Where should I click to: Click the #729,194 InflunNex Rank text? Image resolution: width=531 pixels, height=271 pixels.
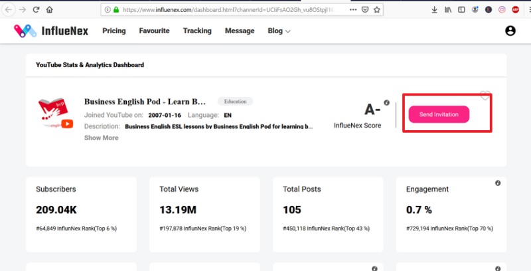click(x=450, y=228)
